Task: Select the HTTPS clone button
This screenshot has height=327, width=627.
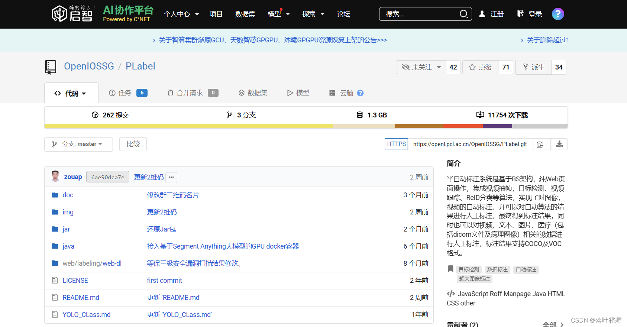Action: (x=396, y=144)
